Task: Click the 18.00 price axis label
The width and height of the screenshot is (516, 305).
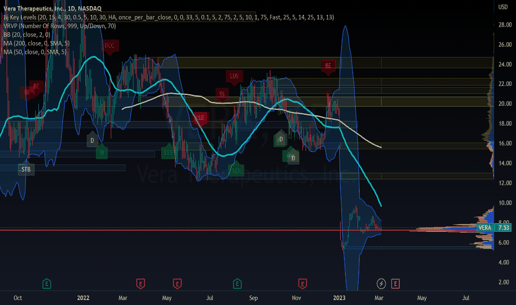Action: tap(505, 123)
